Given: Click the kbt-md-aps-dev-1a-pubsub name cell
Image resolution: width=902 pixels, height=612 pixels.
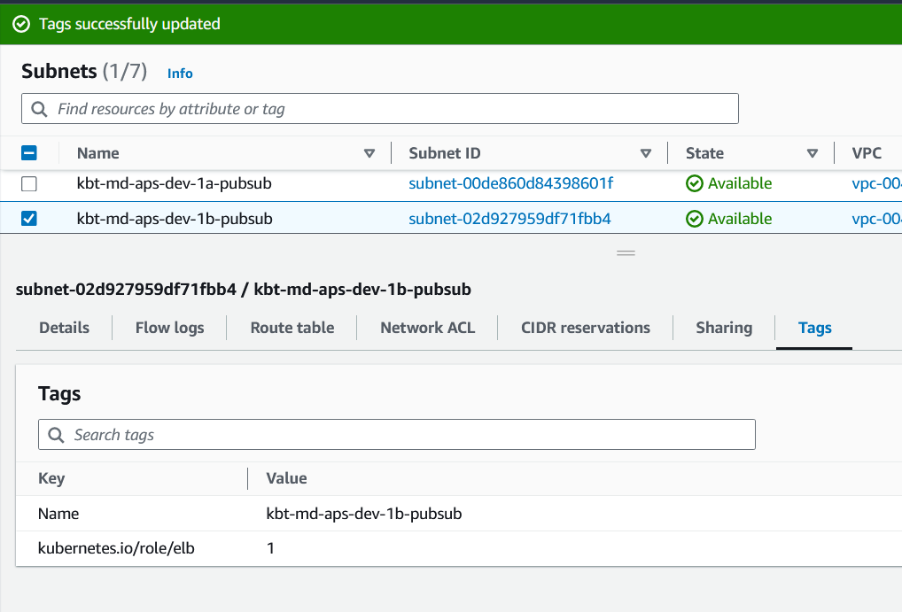Looking at the screenshot, I should pyautogui.click(x=175, y=183).
